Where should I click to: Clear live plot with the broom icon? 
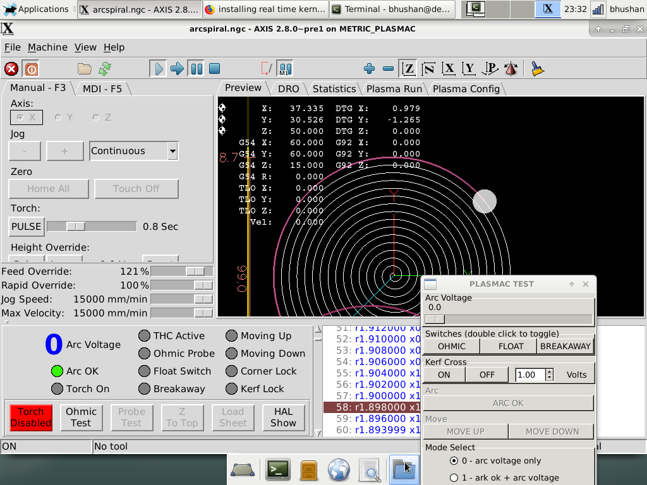click(537, 69)
